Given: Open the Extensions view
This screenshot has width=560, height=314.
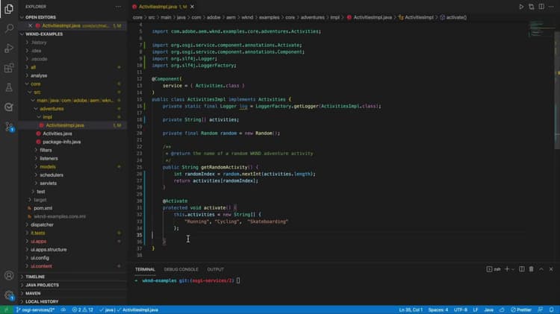Looking at the screenshot, I should [x=9, y=67].
